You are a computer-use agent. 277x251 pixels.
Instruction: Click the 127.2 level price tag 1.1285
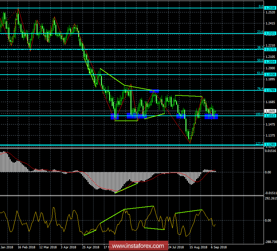[x=270, y=145]
